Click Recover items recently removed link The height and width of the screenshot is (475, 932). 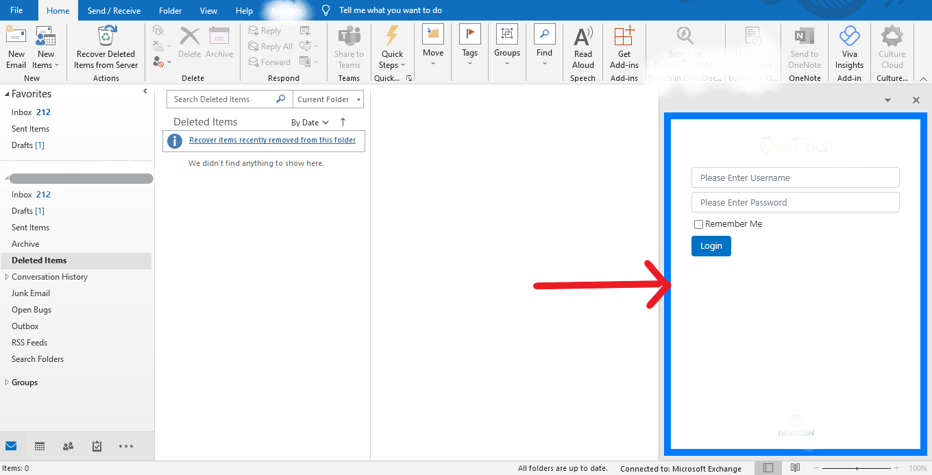tap(273, 140)
